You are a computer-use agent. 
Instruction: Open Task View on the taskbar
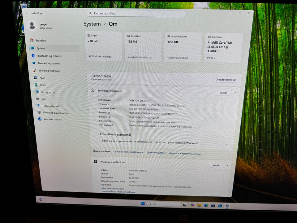click(185, 205)
